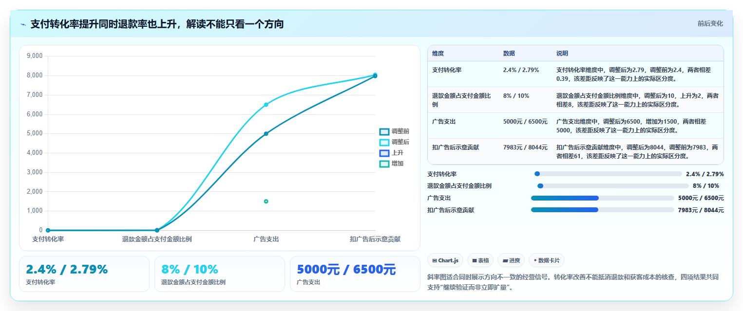
Task: Toggle the 调整前 legend entry
Action: (394, 131)
